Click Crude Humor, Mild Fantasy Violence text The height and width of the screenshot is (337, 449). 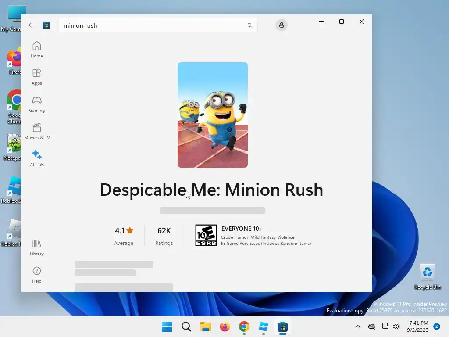click(258, 237)
